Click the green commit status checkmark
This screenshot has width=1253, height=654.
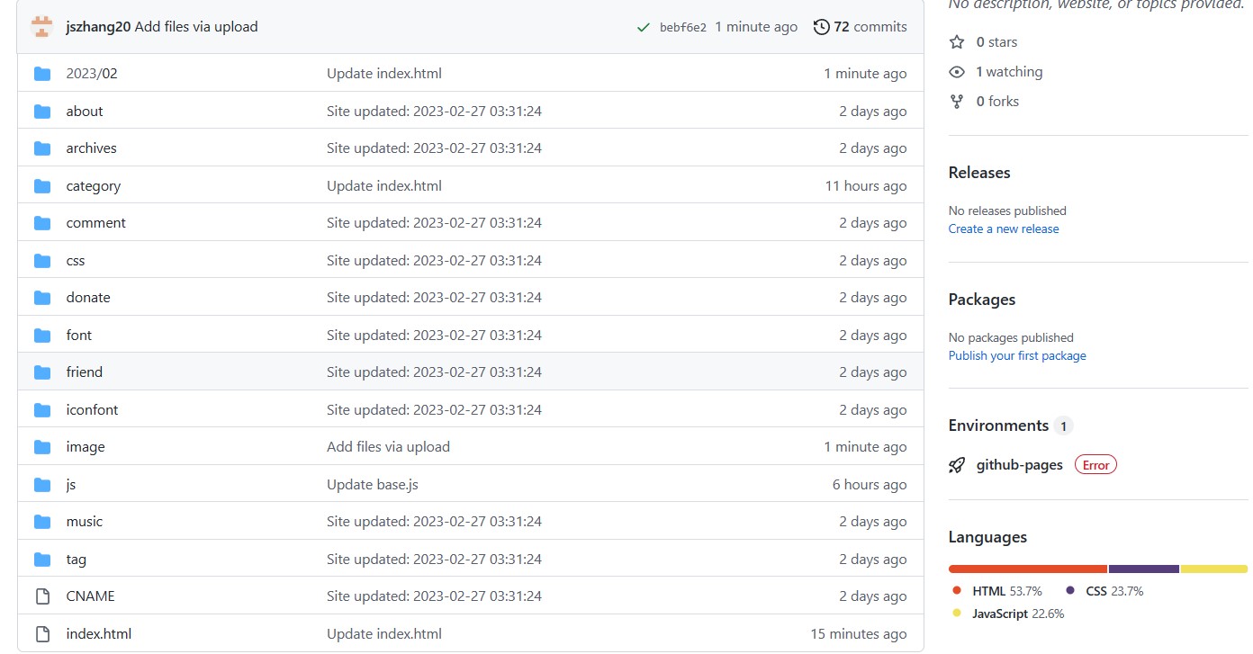[643, 28]
